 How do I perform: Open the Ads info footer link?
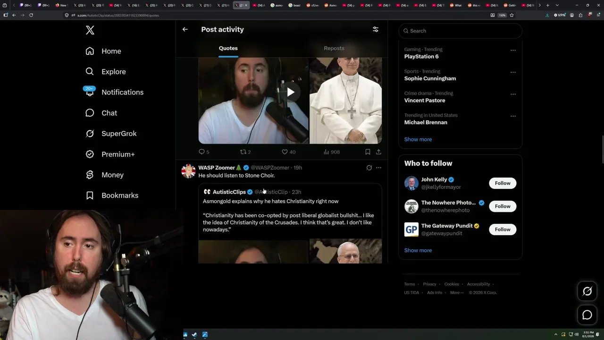pyautogui.click(x=435, y=293)
